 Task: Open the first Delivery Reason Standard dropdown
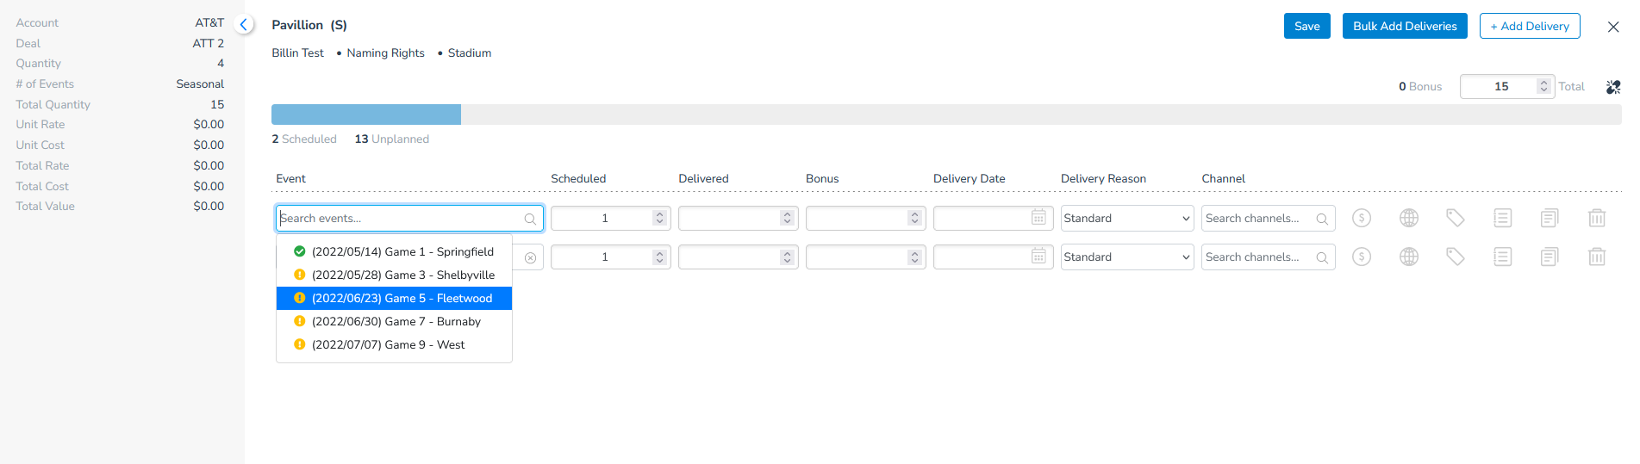(x=1127, y=218)
